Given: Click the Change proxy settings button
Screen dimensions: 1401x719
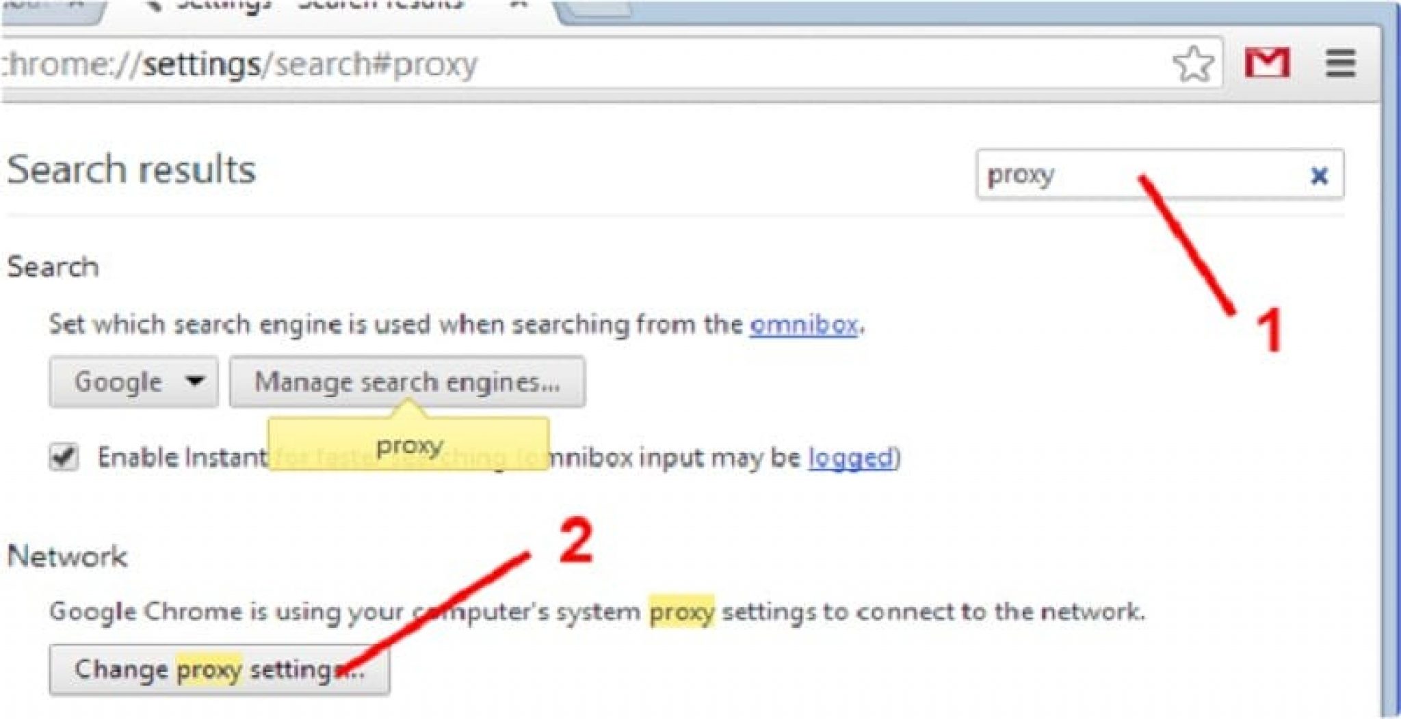Looking at the screenshot, I should pyautogui.click(x=220, y=670).
